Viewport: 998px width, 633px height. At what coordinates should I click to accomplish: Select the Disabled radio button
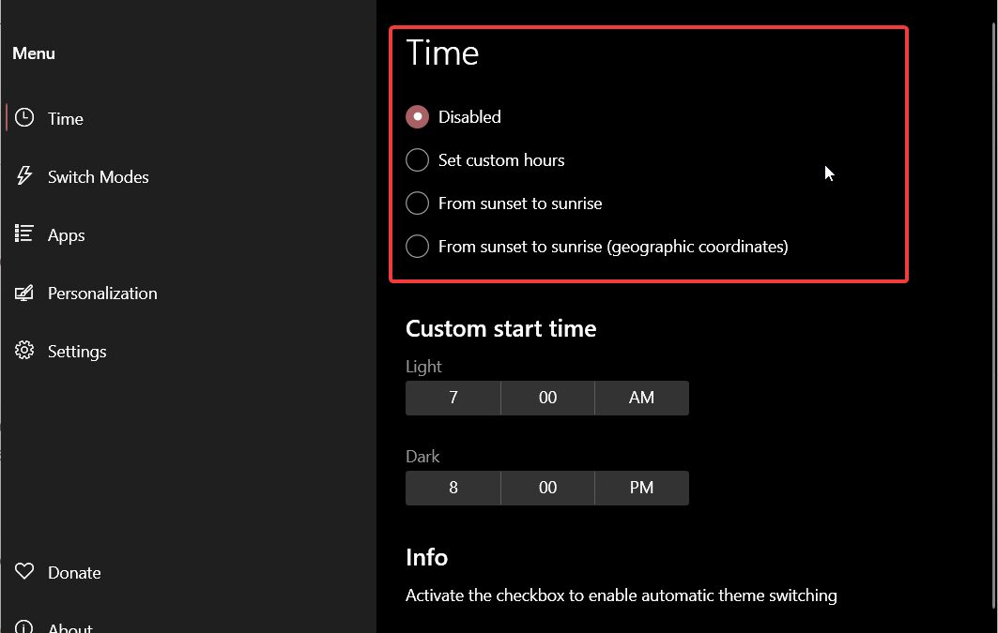pyautogui.click(x=417, y=116)
